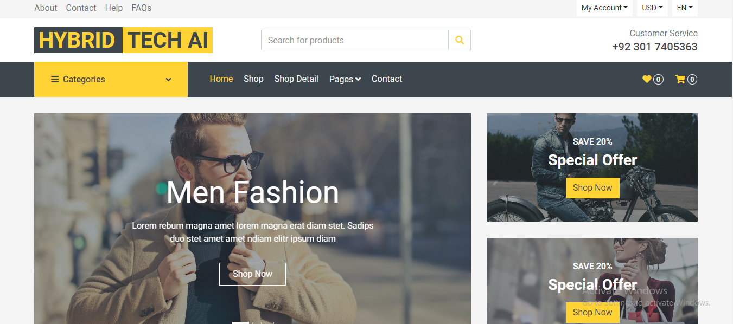Open the wishlist heart icon
Image resolution: width=733 pixels, height=324 pixels.
click(647, 79)
